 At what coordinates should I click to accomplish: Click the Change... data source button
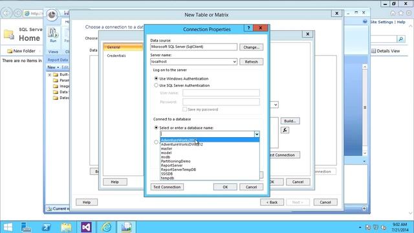click(x=251, y=47)
